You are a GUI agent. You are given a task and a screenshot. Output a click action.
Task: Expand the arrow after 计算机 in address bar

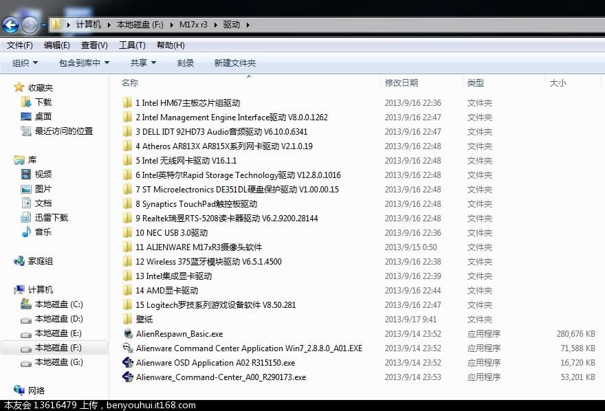pos(109,25)
